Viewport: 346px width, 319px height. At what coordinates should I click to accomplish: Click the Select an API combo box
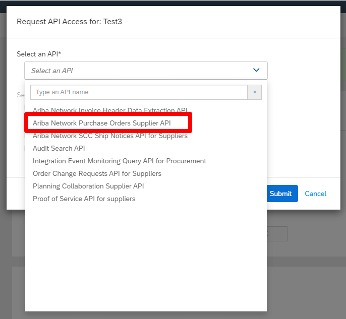pyautogui.click(x=146, y=71)
